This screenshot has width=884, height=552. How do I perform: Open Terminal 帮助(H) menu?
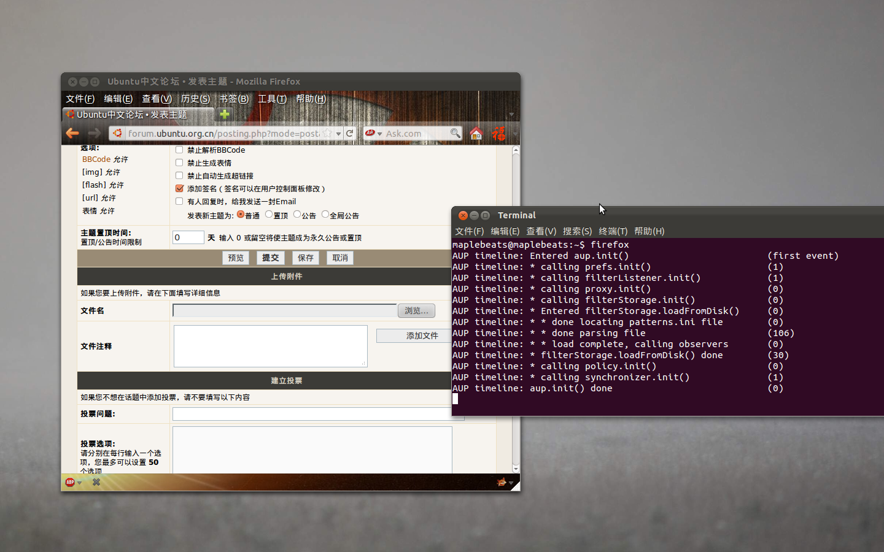[x=649, y=231]
